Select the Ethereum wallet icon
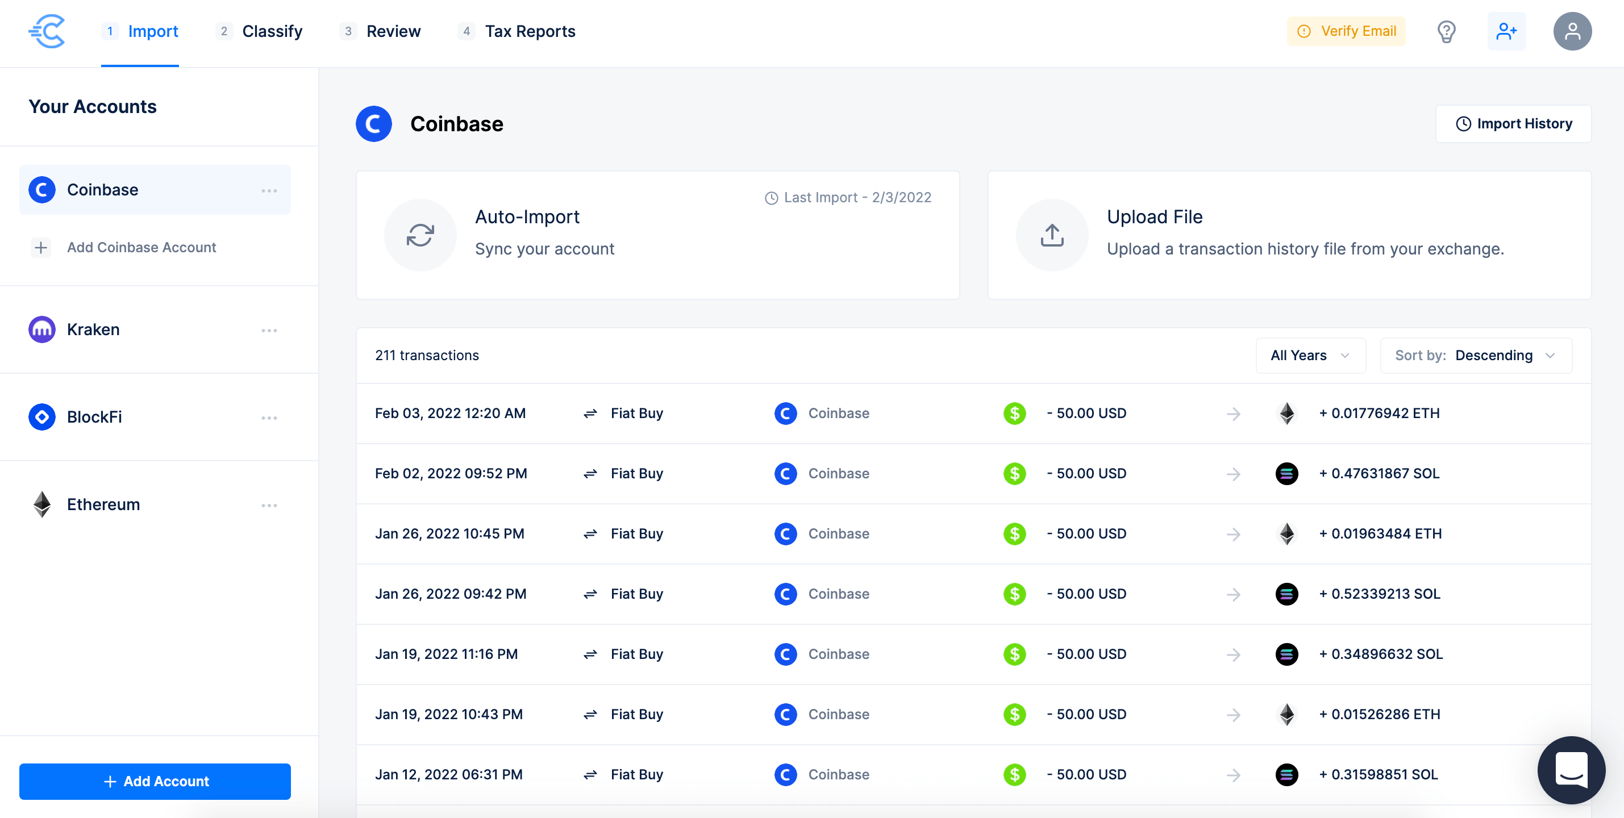The height and width of the screenshot is (818, 1624). pos(41,504)
